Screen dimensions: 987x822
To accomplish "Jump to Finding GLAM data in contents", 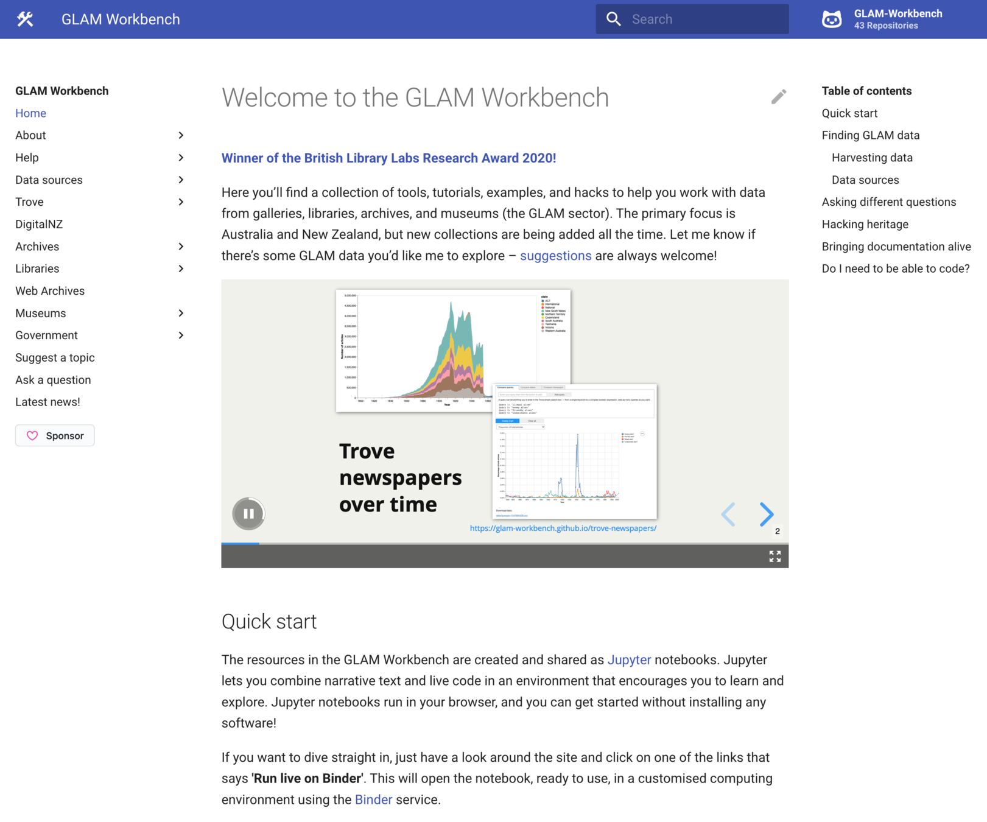I will click(871, 135).
